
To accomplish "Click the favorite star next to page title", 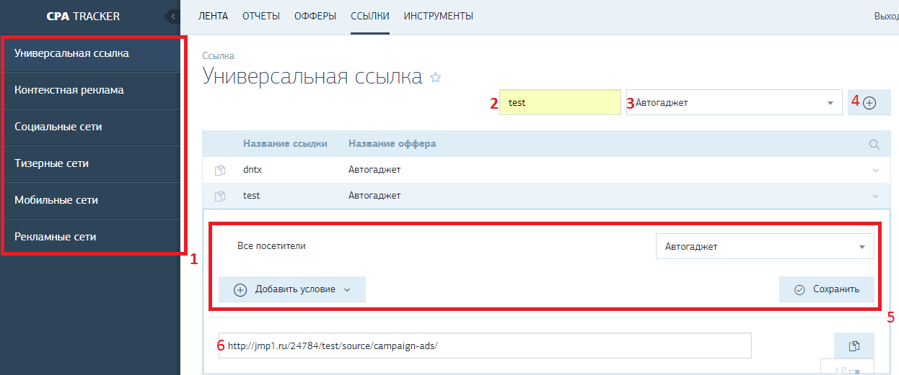I will (x=435, y=78).
